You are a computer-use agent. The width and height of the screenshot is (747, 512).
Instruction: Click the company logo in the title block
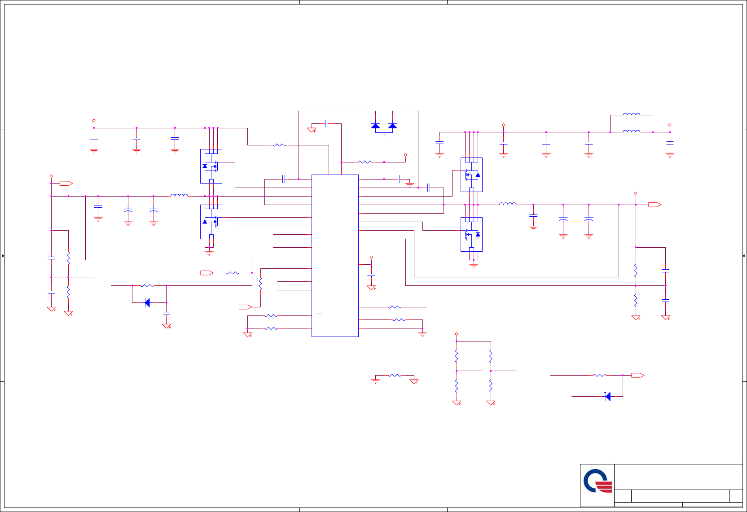point(598,481)
